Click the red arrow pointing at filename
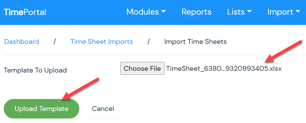306x123 pixels. tap(283, 52)
